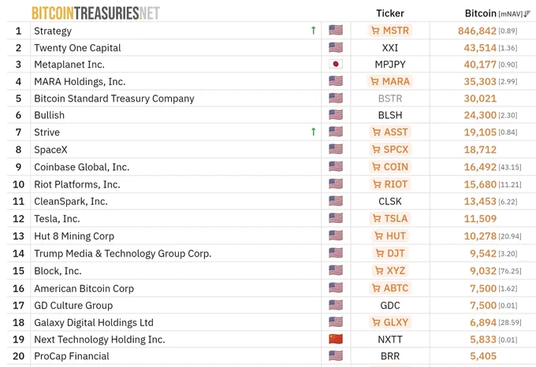Click the Ticker column header

click(390, 13)
